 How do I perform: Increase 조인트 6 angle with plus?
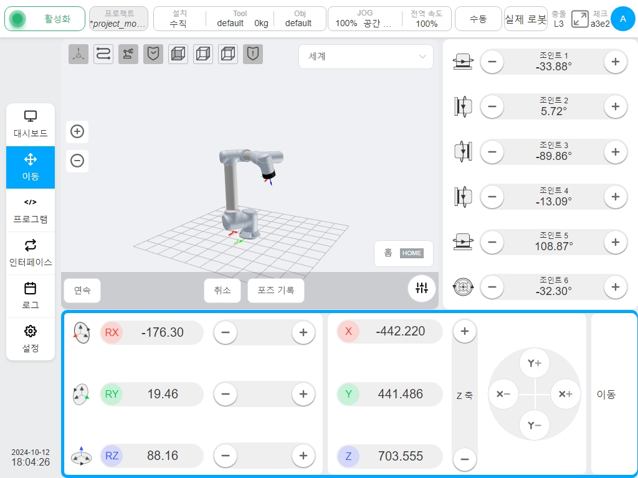coord(615,287)
